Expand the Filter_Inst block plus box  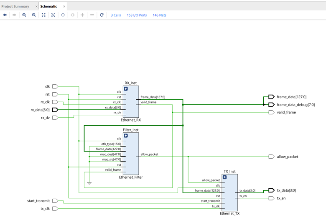(x=125, y=135)
